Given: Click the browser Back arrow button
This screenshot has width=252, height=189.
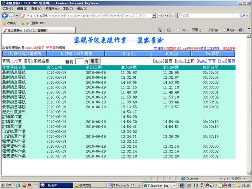Looking at the screenshot, I should [x=5, y=16].
